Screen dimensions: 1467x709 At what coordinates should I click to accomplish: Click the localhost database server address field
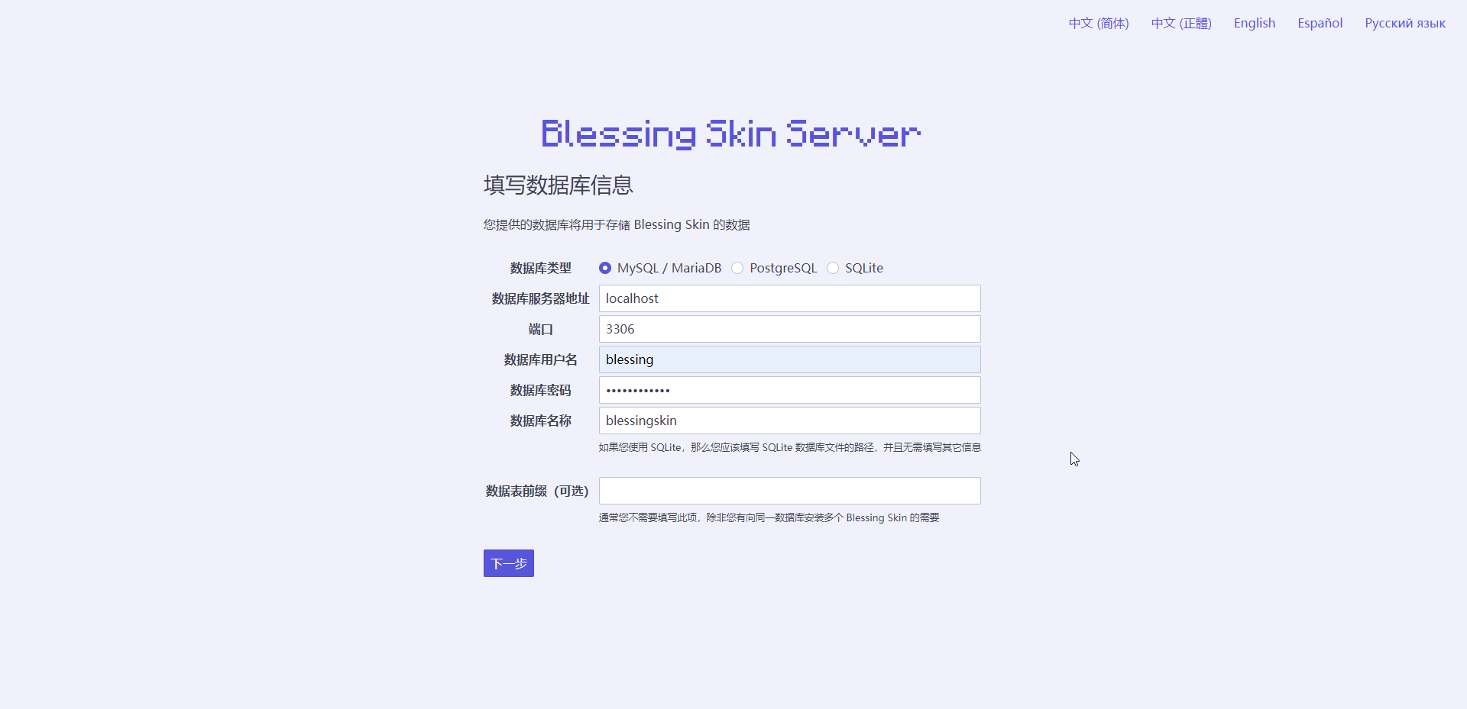coord(790,298)
